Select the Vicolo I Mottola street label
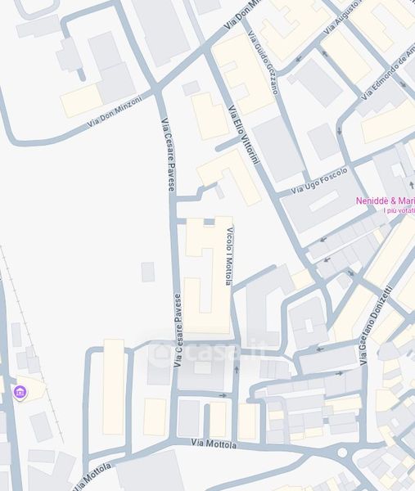 tap(229, 256)
